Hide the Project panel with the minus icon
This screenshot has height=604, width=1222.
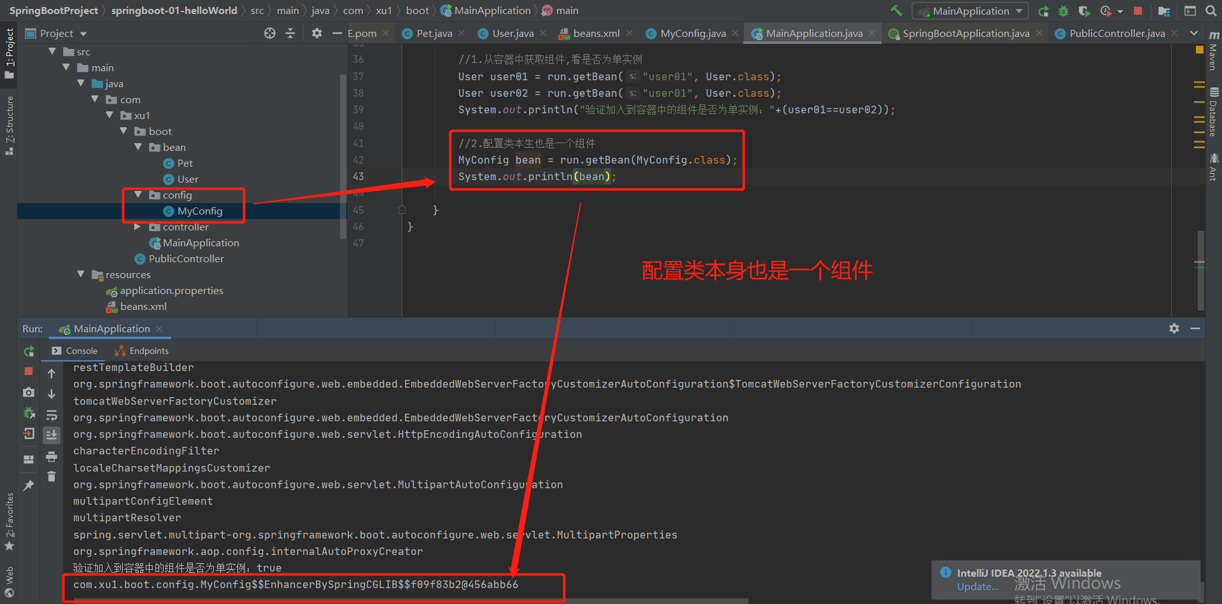click(337, 33)
